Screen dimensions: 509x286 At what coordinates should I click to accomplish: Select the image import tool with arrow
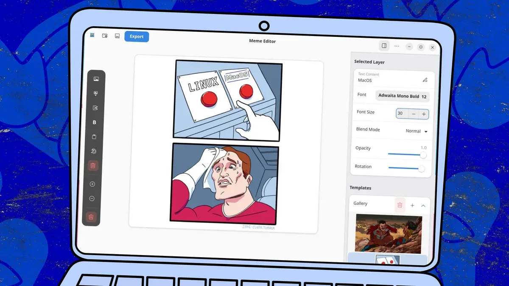[96, 94]
